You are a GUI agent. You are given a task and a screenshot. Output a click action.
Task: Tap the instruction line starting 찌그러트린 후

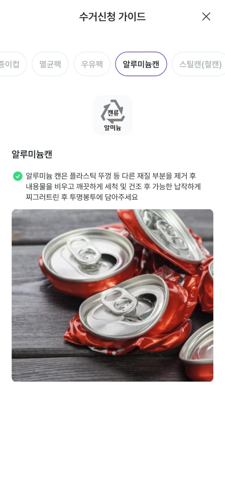(82, 197)
